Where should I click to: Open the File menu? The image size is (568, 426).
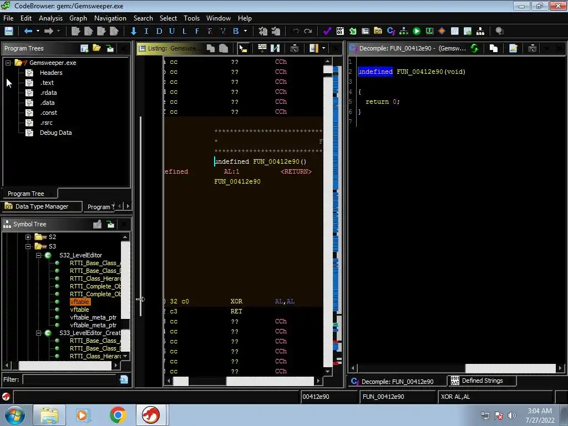pos(8,18)
